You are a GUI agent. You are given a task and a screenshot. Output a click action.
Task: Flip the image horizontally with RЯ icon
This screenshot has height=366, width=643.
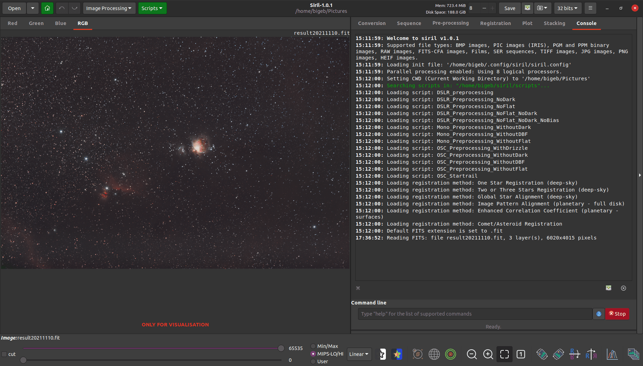pyautogui.click(x=592, y=354)
